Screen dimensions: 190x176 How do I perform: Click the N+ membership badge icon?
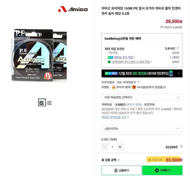(110, 58)
